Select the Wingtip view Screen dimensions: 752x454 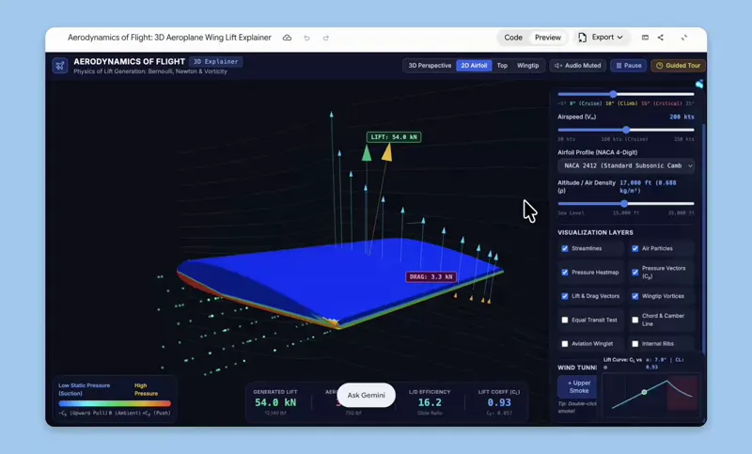[x=527, y=66]
